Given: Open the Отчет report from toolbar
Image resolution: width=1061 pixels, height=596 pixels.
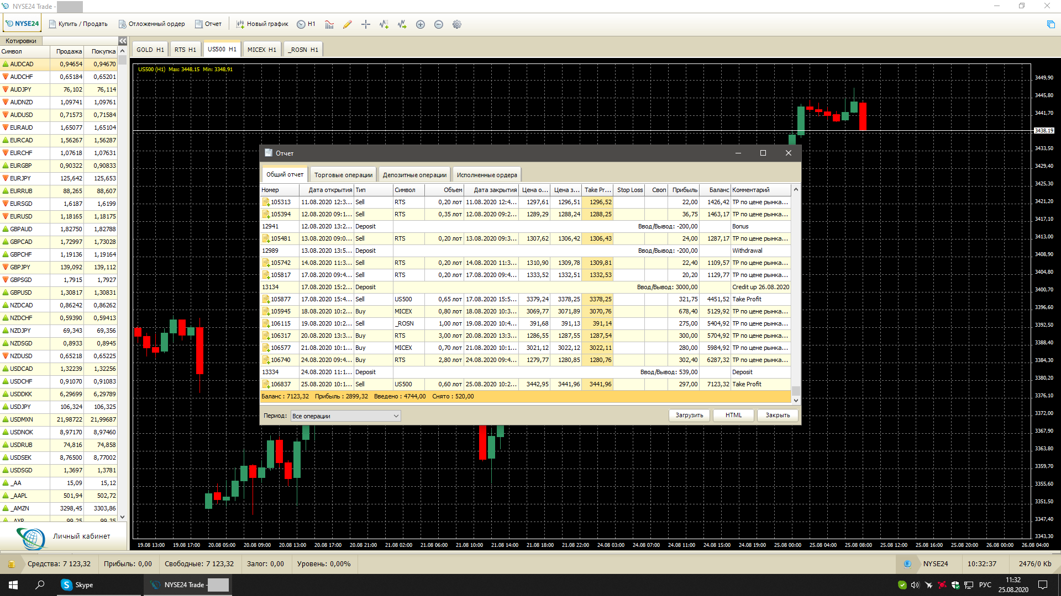Looking at the screenshot, I should click(x=208, y=24).
